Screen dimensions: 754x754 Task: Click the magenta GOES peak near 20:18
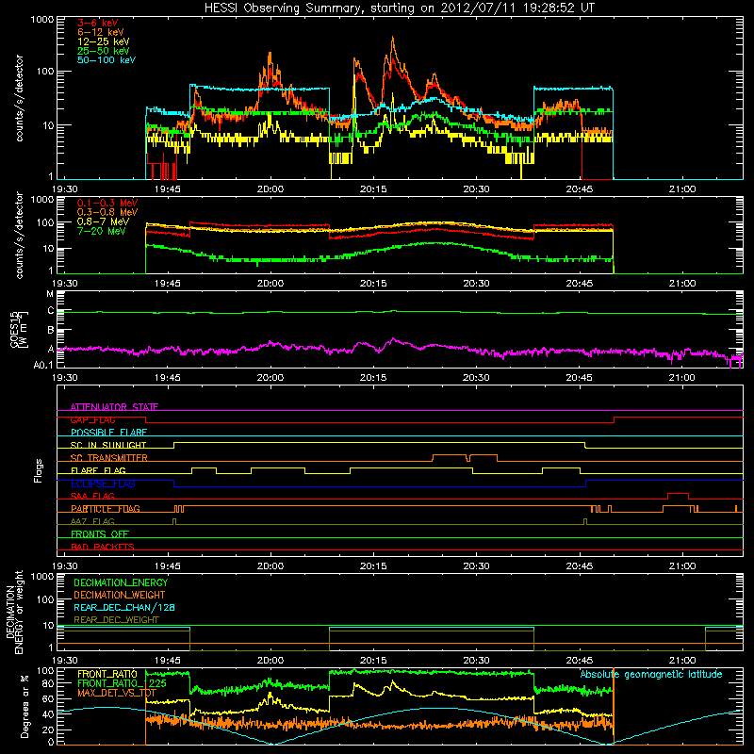pos(393,339)
